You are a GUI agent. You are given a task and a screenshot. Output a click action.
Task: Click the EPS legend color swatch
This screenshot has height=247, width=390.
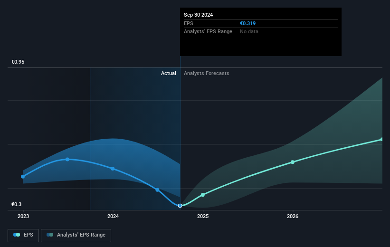click(x=17, y=235)
